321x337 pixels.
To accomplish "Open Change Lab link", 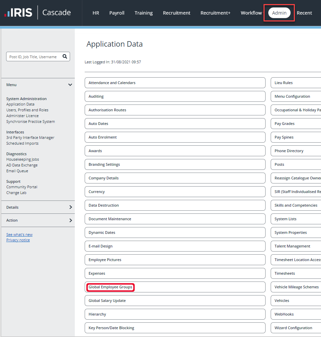I will pos(16,193).
